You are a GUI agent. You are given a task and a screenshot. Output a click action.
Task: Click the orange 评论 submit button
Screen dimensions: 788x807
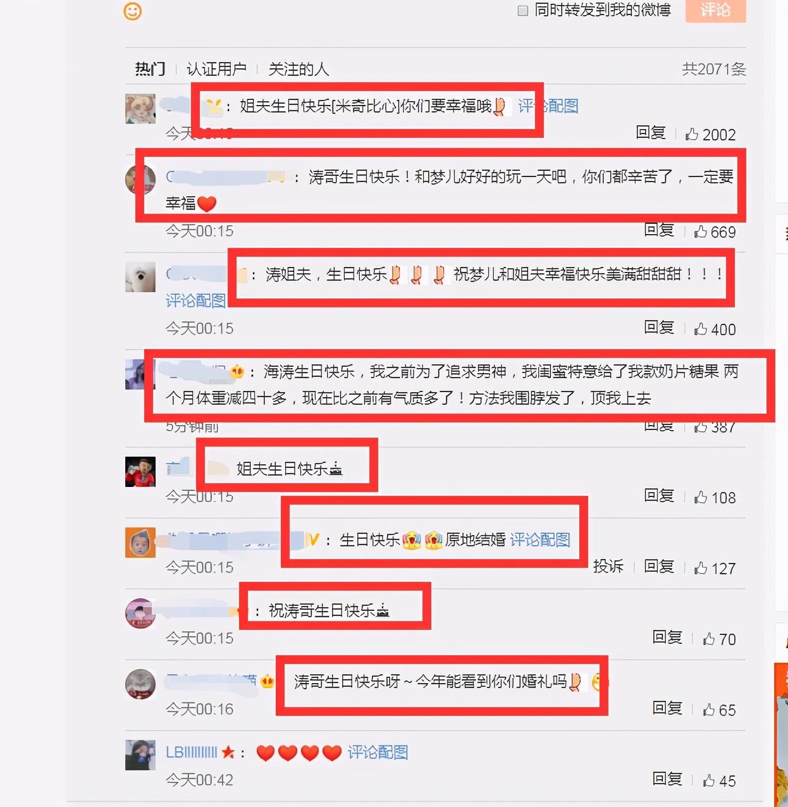pyautogui.click(x=716, y=10)
